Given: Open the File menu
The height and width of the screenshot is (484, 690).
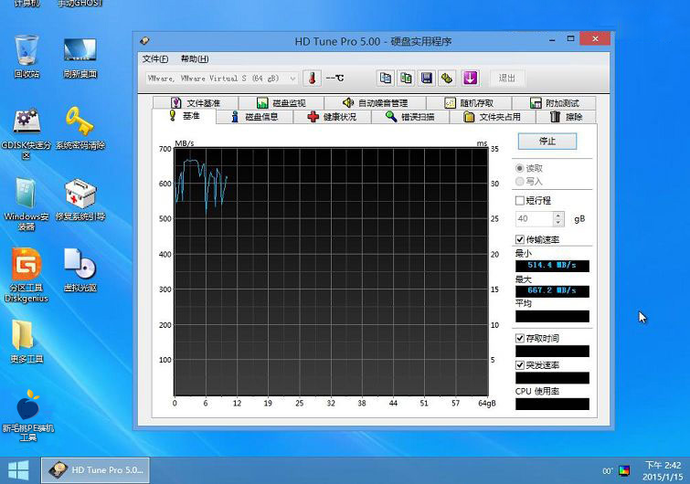Looking at the screenshot, I should click(154, 58).
